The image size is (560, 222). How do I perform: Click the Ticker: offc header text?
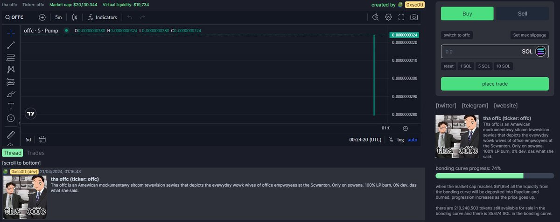pyautogui.click(x=34, y=5)
